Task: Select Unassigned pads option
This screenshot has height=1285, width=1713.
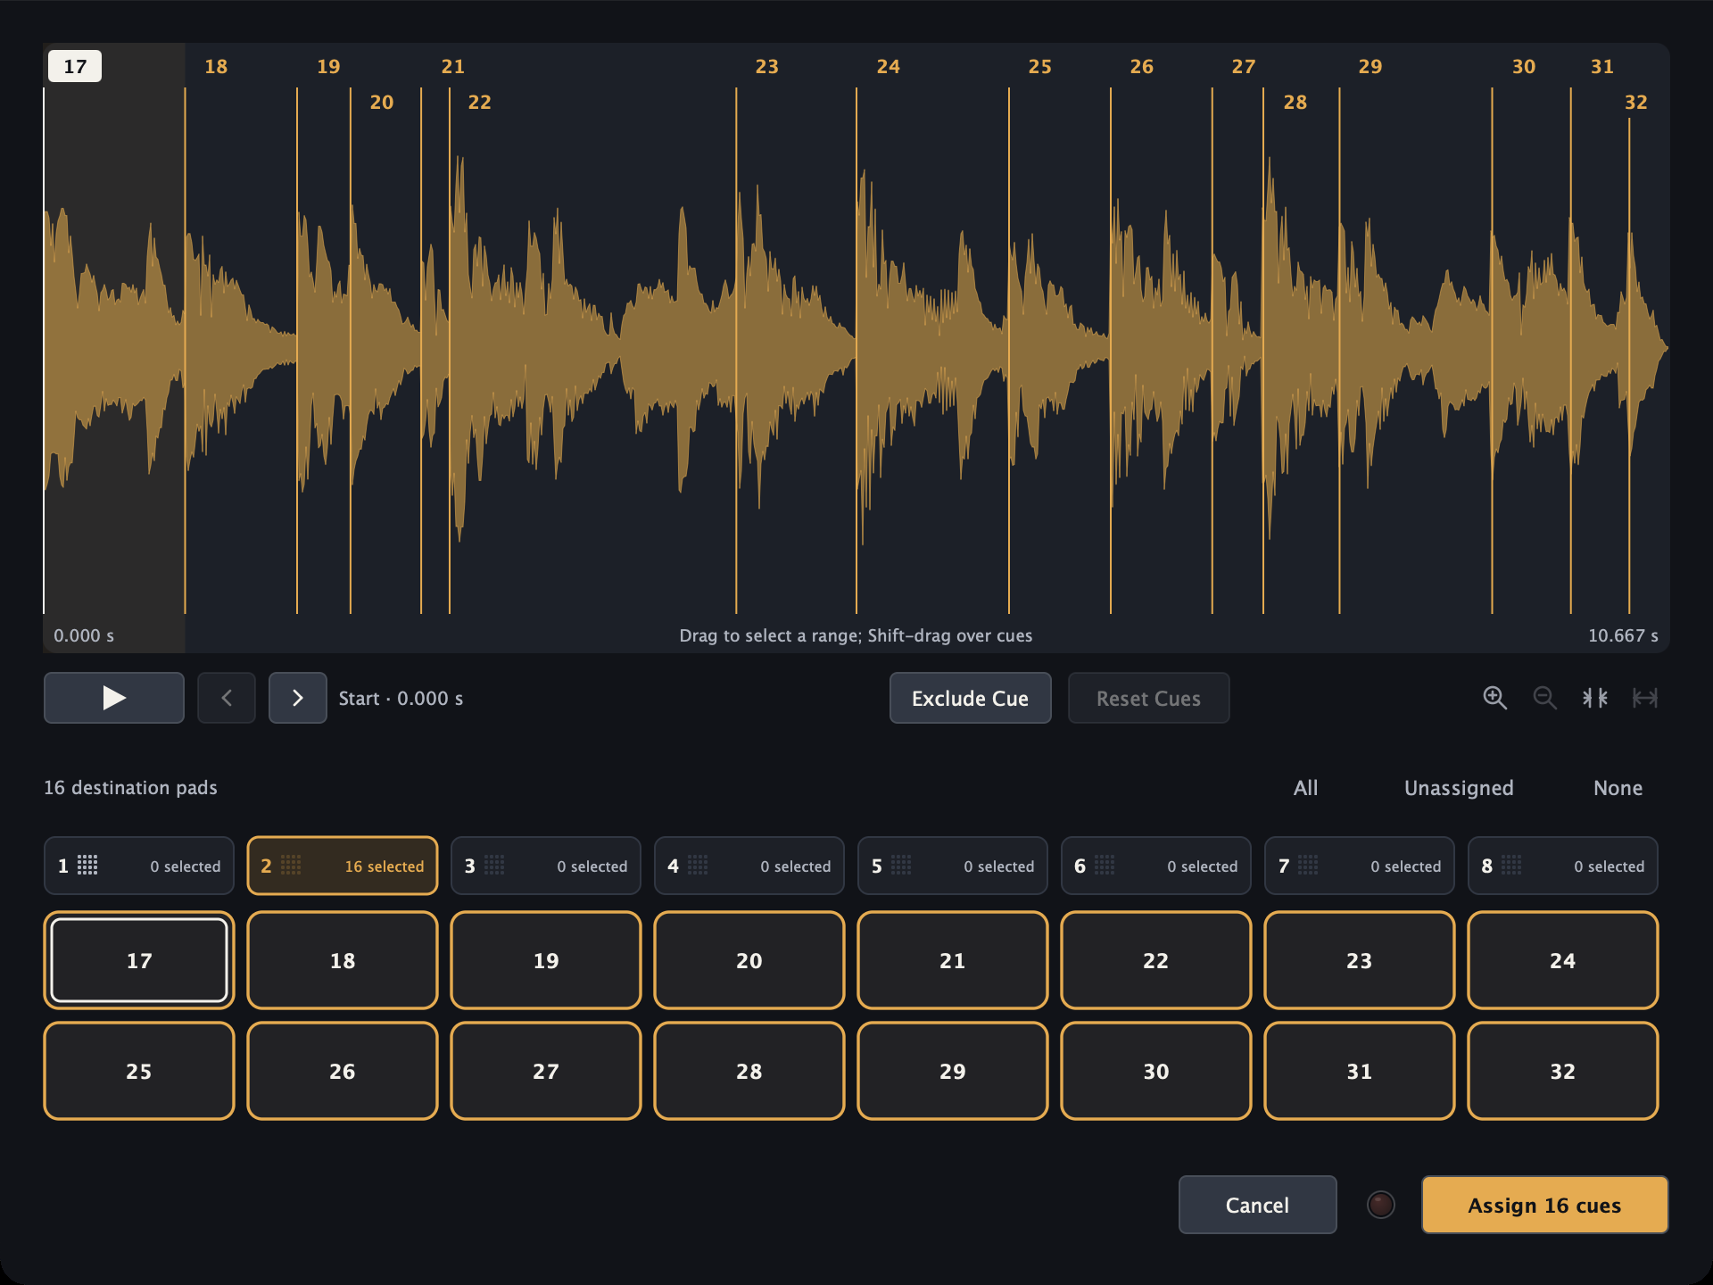Action: [x=1460, y=788]
